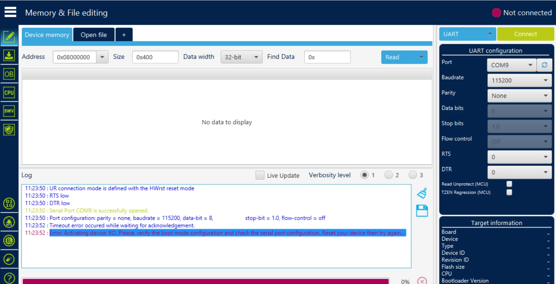Click the 'Serial Port COM9 is successfully opened' log line
556x284 pixels.
point(87,210)
